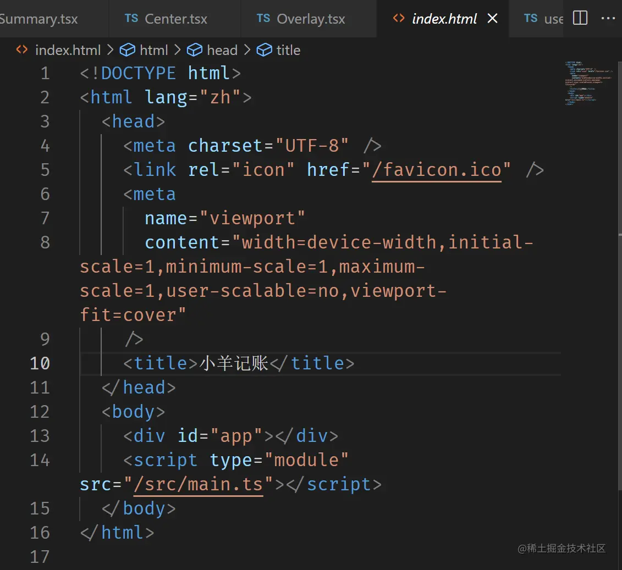Screen dimensions: 622x570
Task: Click the minimap code preview
Action: click(587, 82)
